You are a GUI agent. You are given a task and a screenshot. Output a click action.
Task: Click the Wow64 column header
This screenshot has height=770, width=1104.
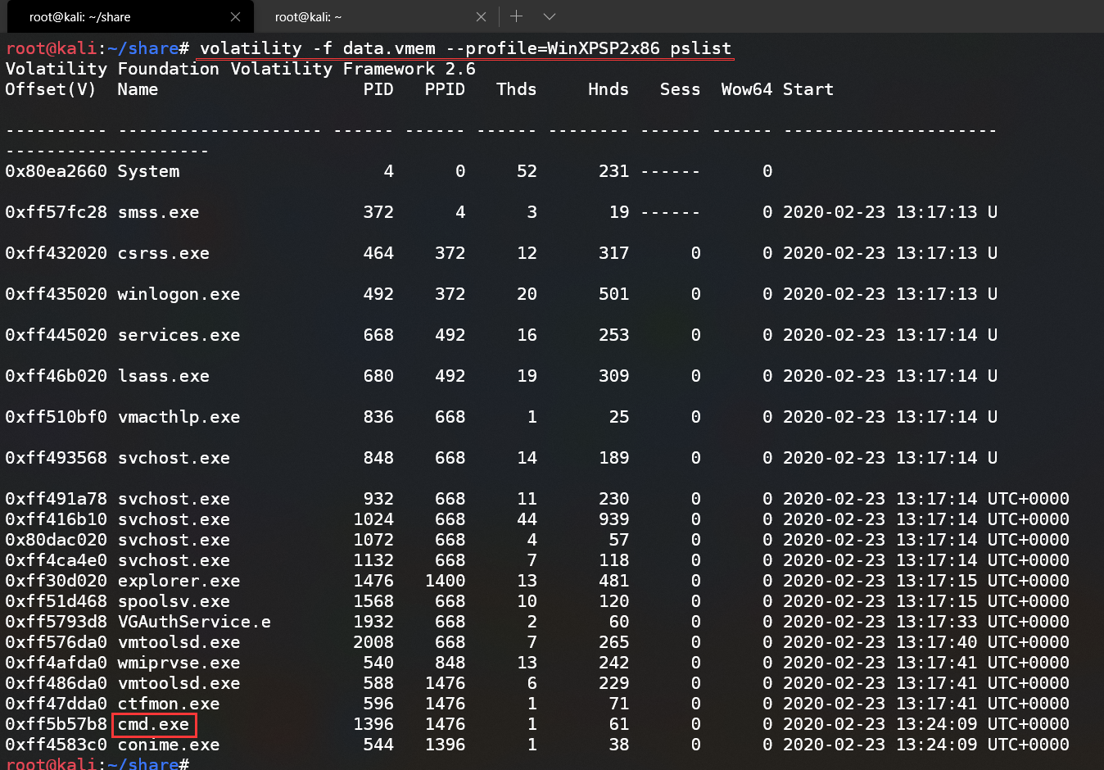[x=746, y=89]
